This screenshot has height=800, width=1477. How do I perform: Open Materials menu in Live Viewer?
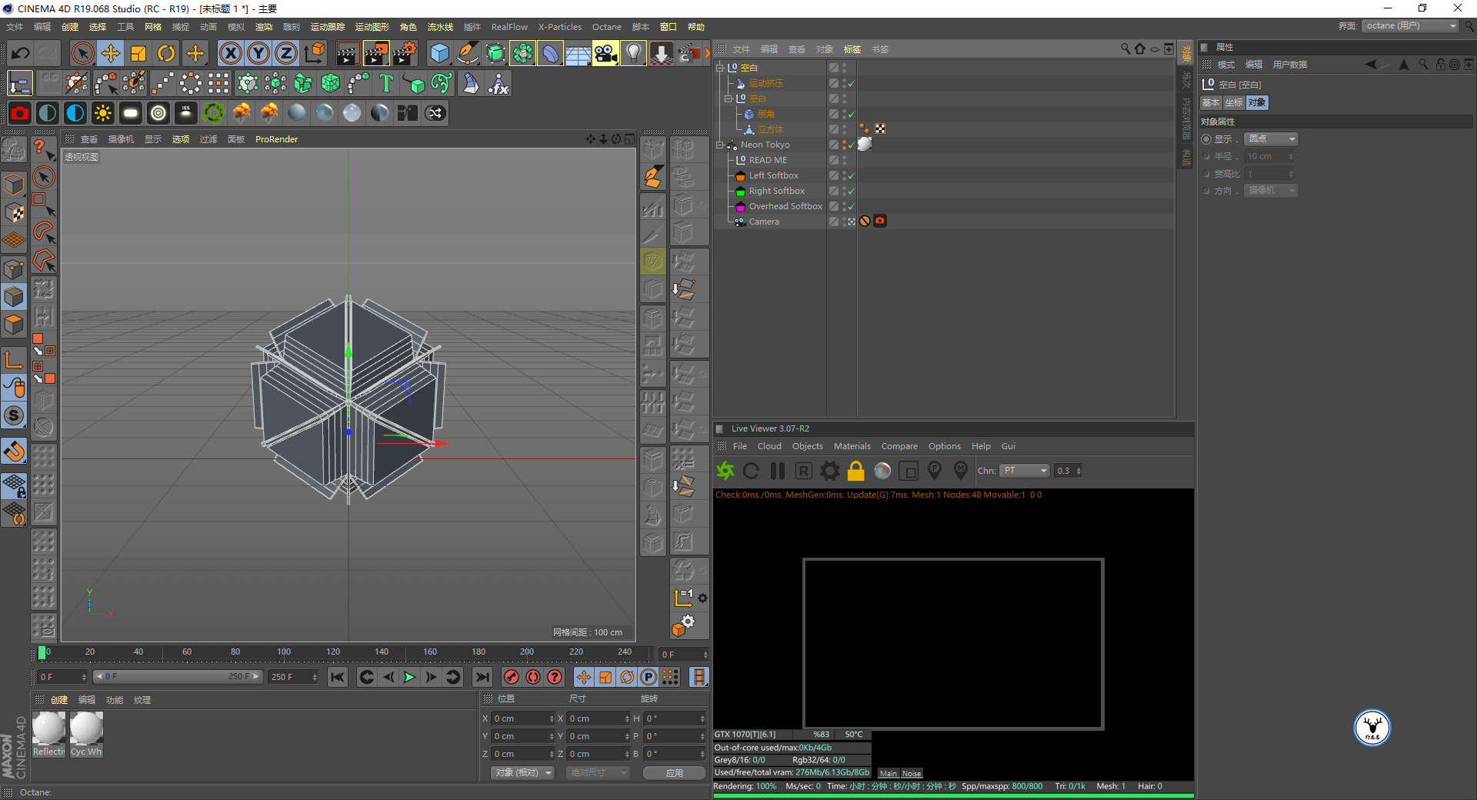(852, 446)
